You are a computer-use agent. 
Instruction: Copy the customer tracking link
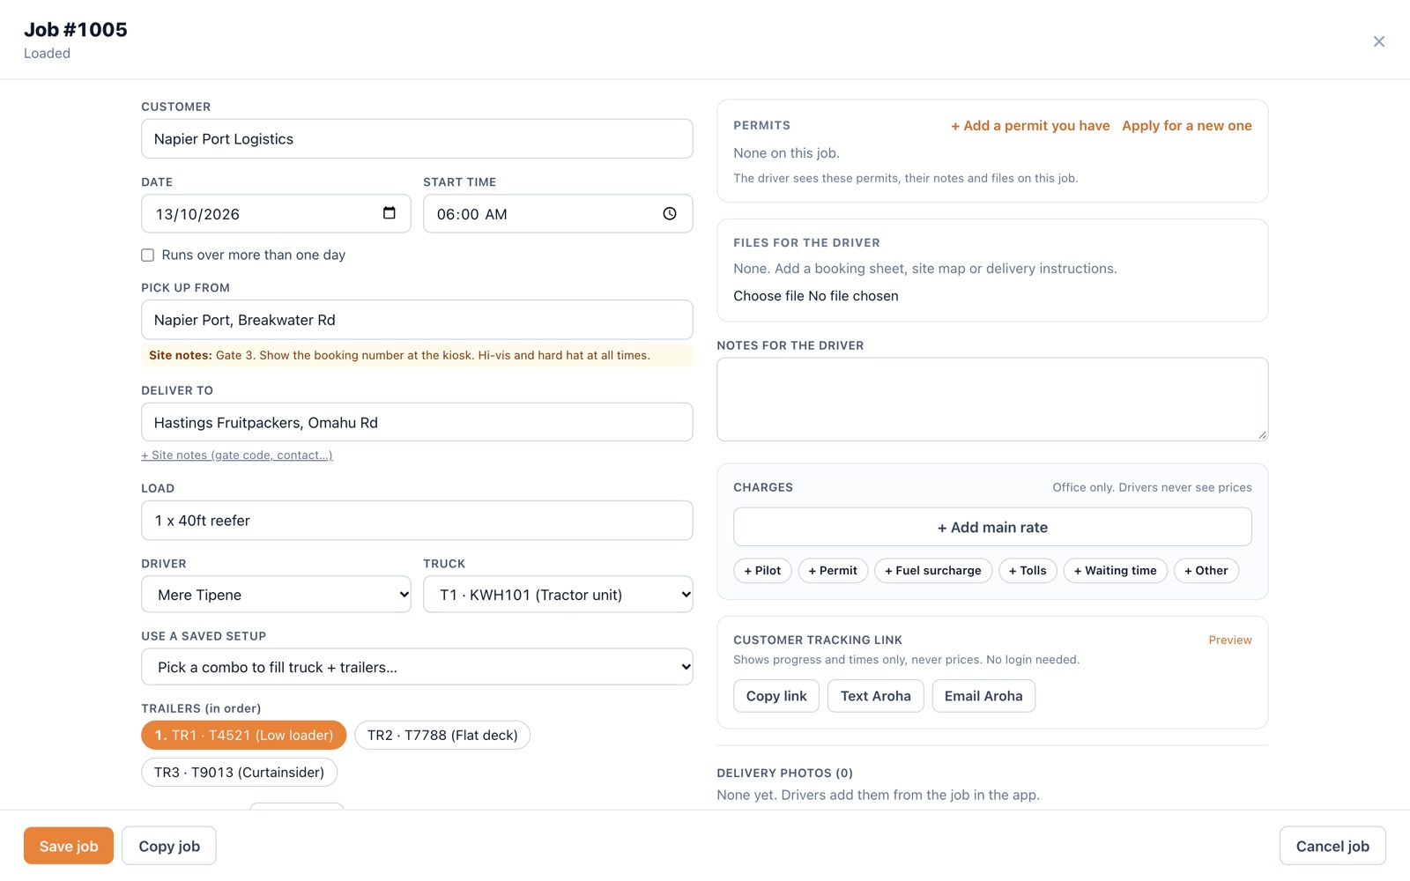tap(776, 696)
